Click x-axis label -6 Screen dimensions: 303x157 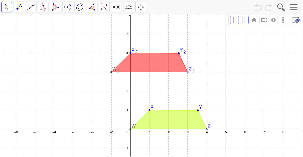(16, 132)
